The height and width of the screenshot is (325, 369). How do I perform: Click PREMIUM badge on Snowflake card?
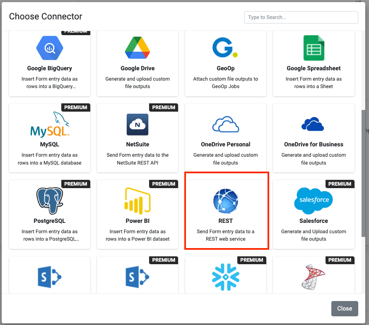pos(252,260)
